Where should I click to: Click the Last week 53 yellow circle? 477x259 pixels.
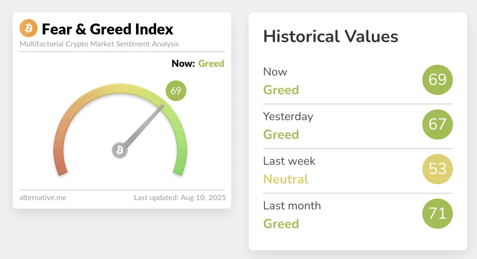click(x=437, y=169)
